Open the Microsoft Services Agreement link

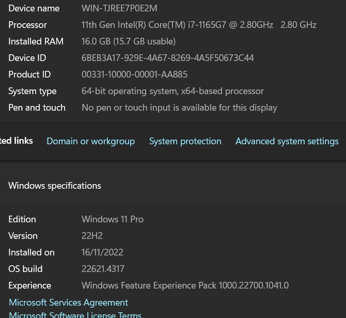click(68, 302)
